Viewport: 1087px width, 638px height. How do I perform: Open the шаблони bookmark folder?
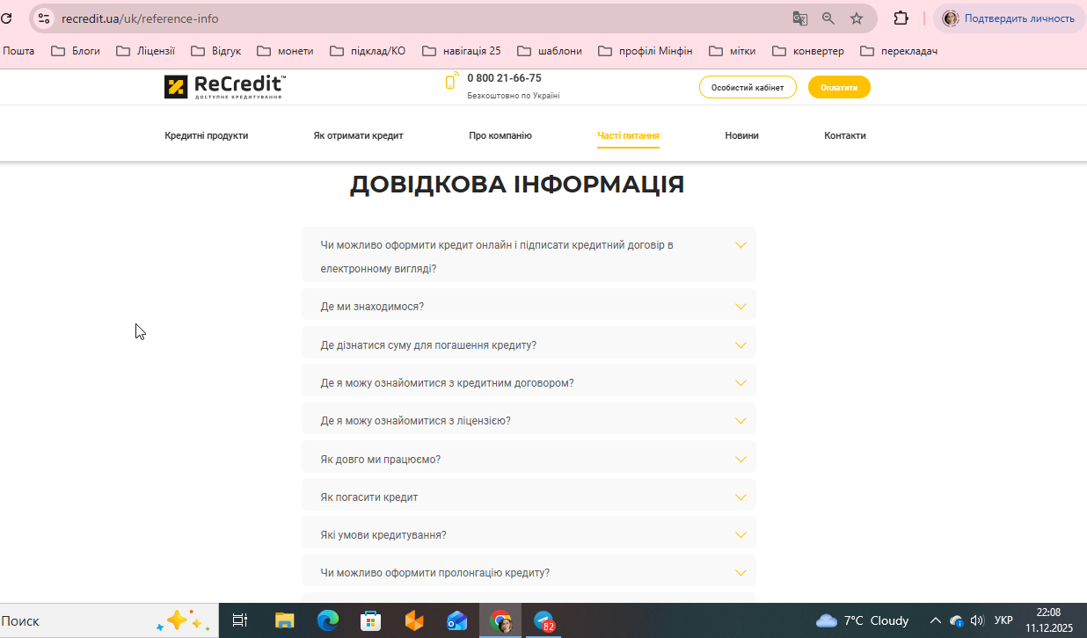coord(550,51)
